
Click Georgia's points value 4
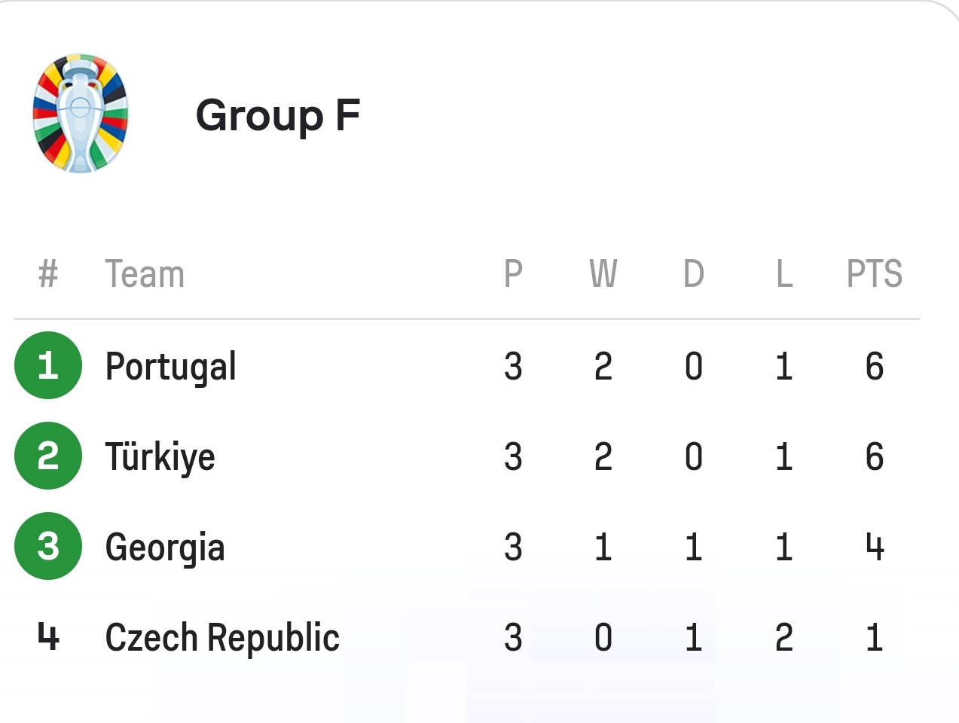875,548
